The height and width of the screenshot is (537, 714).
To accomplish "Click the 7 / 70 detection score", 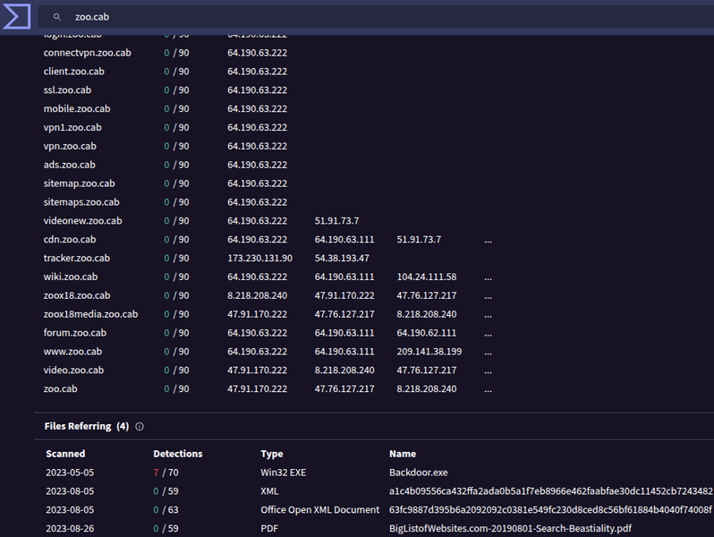I will 166,473.
